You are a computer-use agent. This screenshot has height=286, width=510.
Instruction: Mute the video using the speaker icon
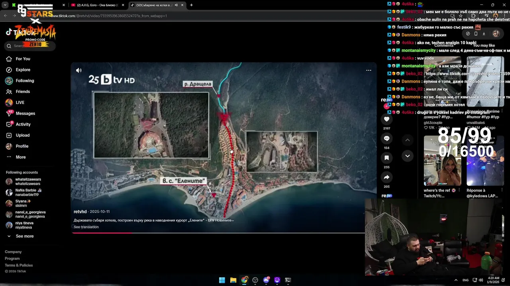point(79,70)
